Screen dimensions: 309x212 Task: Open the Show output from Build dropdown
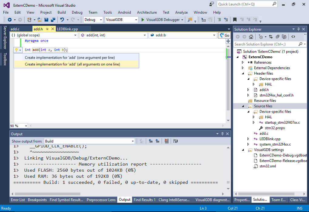pos(89,141)
